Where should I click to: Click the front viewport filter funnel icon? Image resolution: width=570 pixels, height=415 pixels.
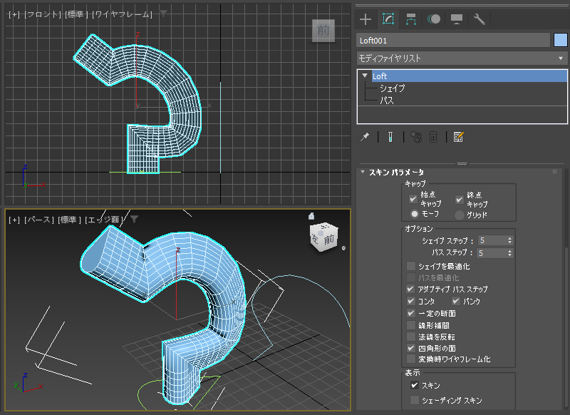[163, 14]
